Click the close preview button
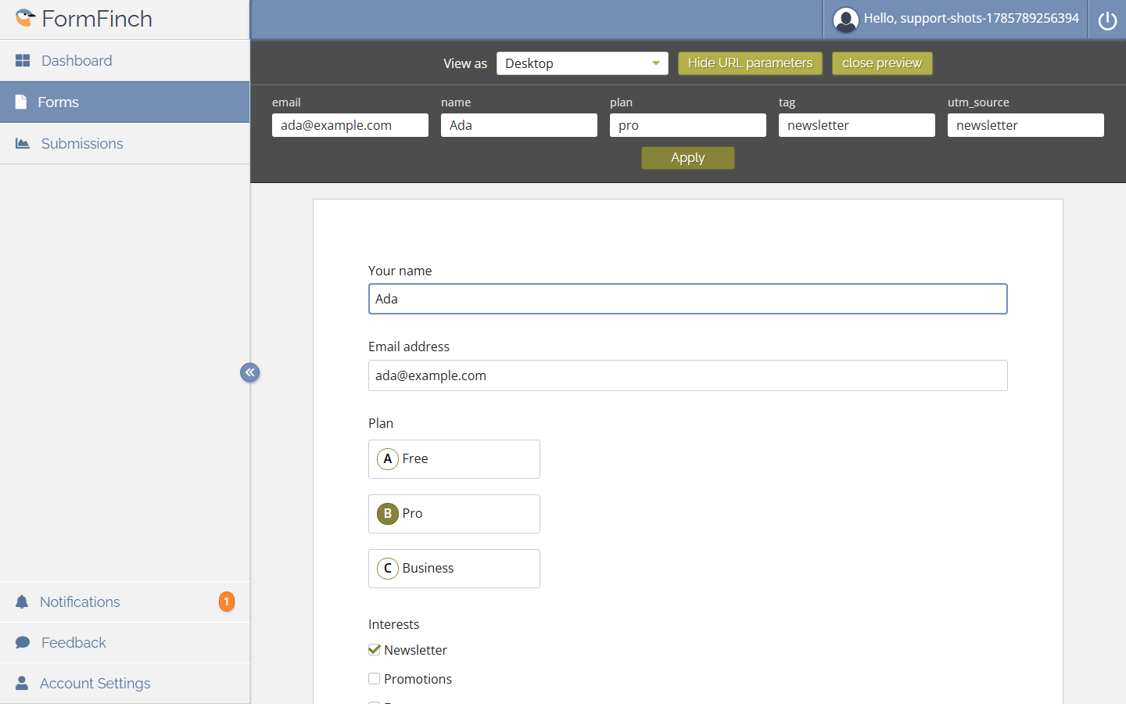Viewport: 1126px width, 704px height. click(x=882, y=63)
